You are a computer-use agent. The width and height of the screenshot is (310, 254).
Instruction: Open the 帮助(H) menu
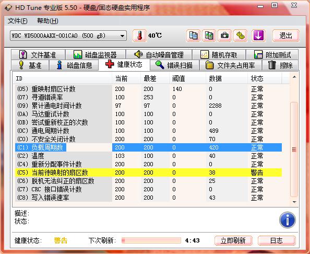47,21
